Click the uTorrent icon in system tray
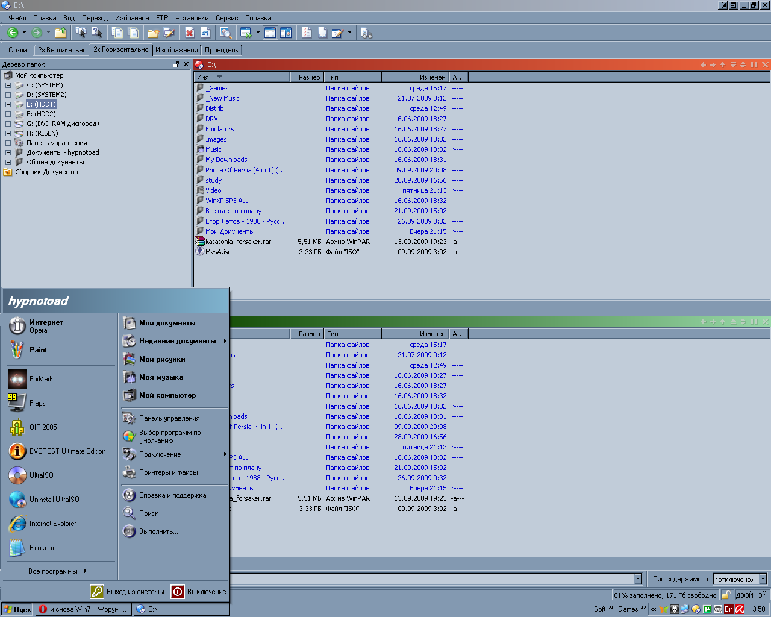 (707, 609)
